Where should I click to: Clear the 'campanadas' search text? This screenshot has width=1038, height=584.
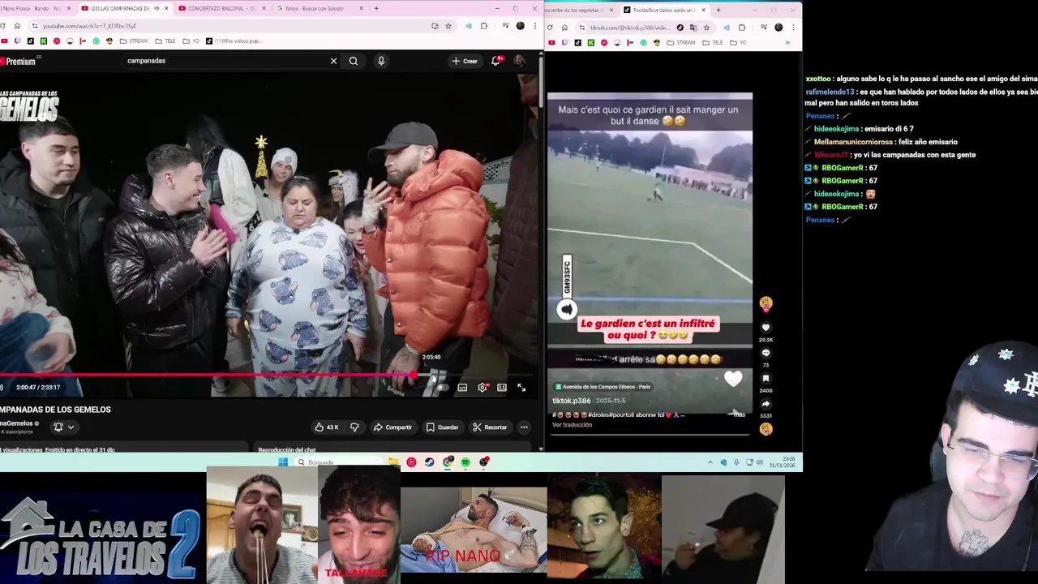(x=333, y=61)
